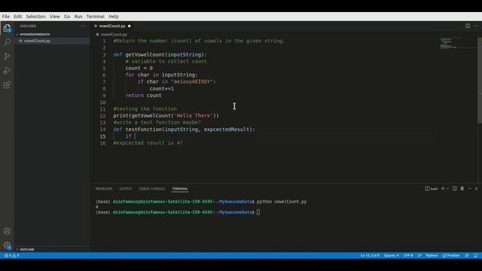
Task: Click line number 3 in the gutter
Action: (x=104, y=55)
